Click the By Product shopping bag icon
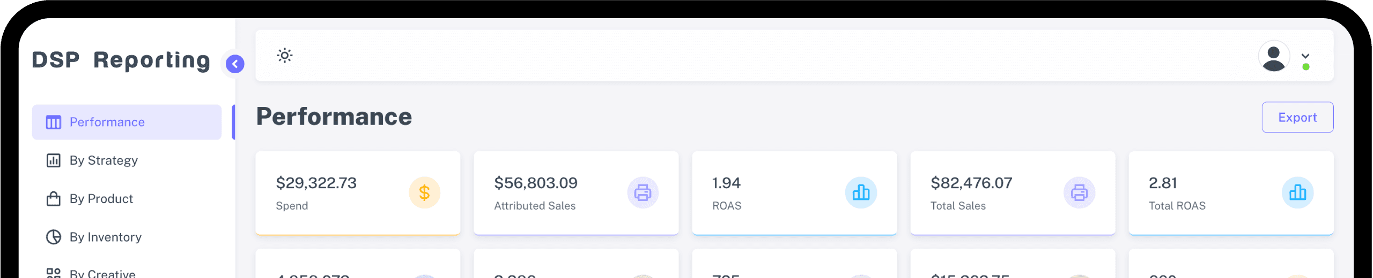The image size is (1373, 278). pos(54,199)
